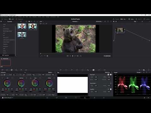
Task: Select the Color Wheels palette icon
Action: [12, 70]
